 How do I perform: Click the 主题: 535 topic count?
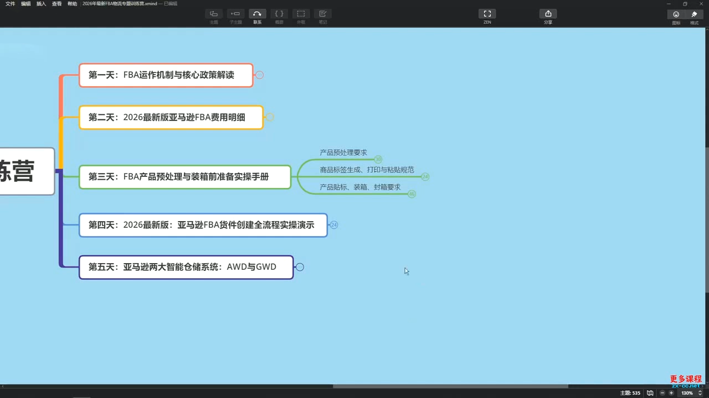630,393
